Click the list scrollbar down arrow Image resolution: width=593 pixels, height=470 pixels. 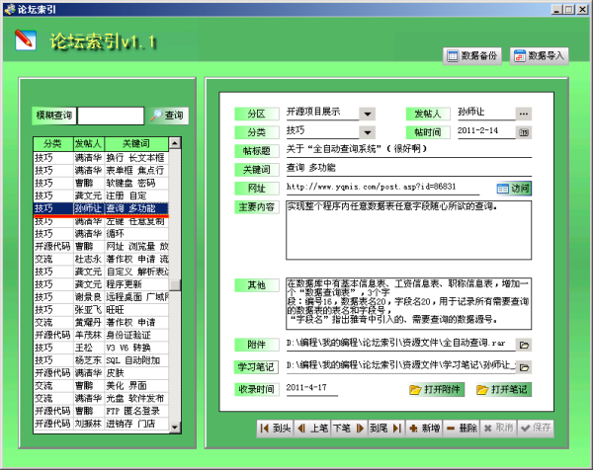(175, 428)
